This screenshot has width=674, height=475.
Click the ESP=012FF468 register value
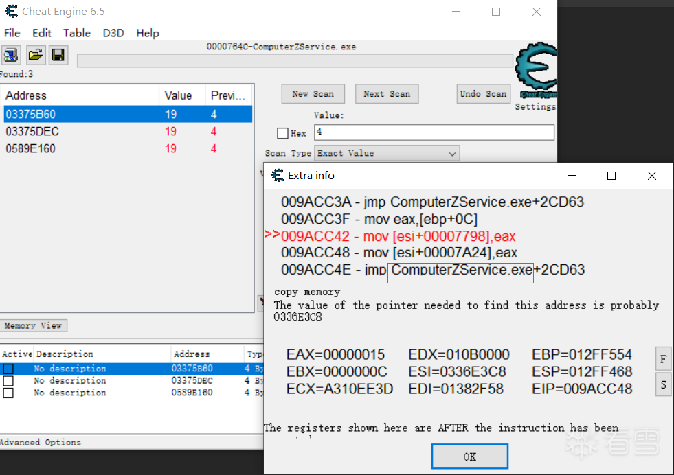coord(582,371)
